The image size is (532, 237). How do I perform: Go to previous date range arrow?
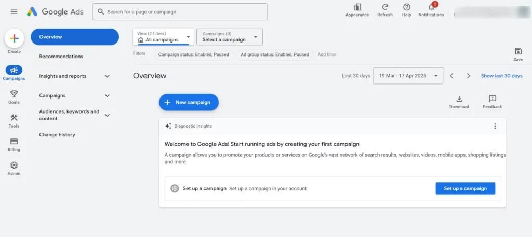click(x=451, y=76)
